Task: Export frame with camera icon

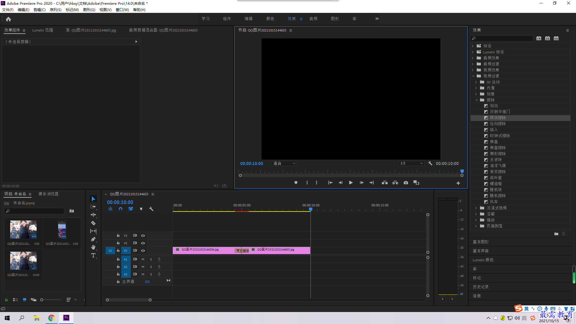Action: (406, 183)
